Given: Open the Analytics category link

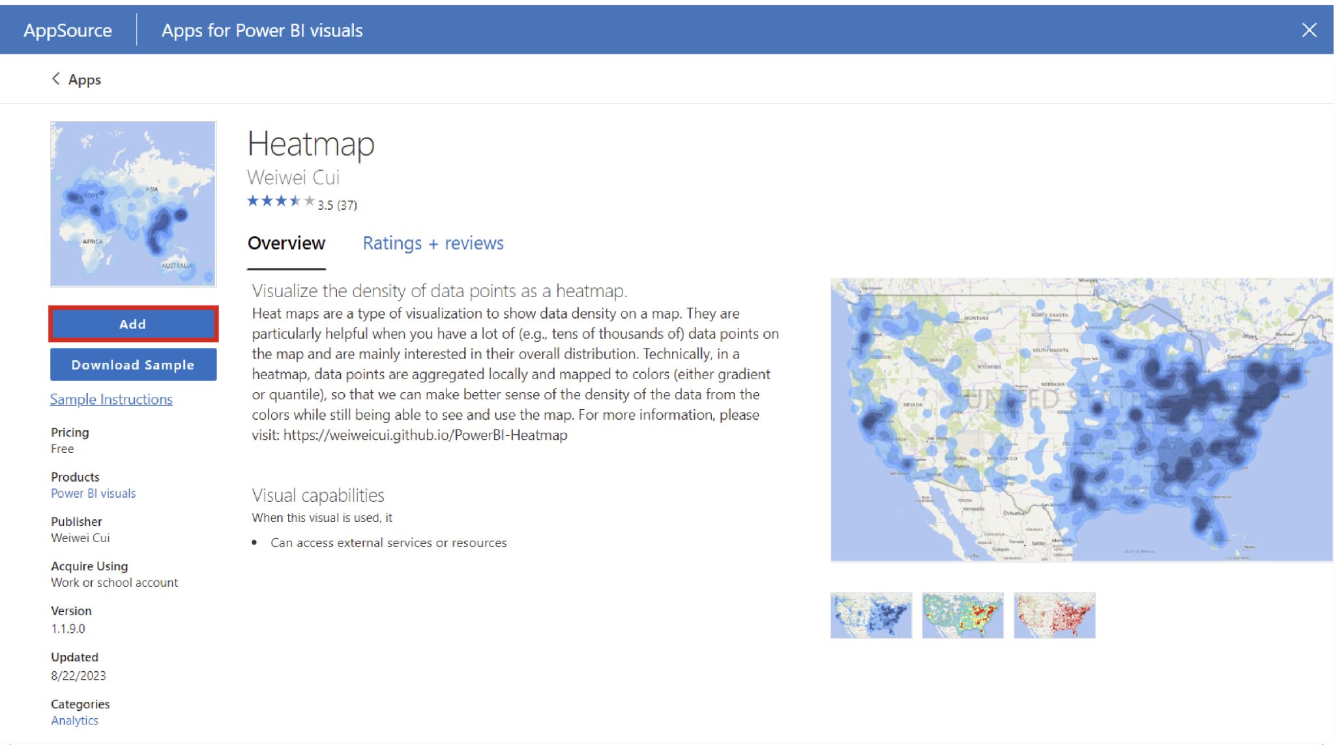Looking at the screenshot, I should coord(74,719).
